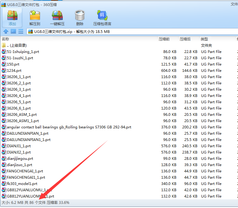Click the 文件夹 type of the parent directory row
Image resolution: width=238 pixels, height=208 pixels.
click(206, 45)
